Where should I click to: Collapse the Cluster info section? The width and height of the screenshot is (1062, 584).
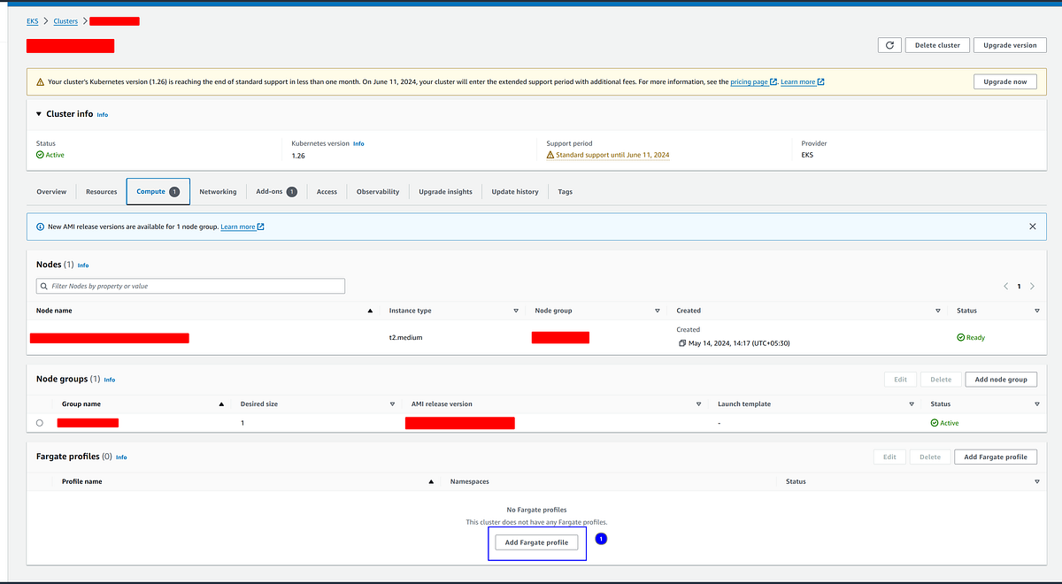coord(39,114)
